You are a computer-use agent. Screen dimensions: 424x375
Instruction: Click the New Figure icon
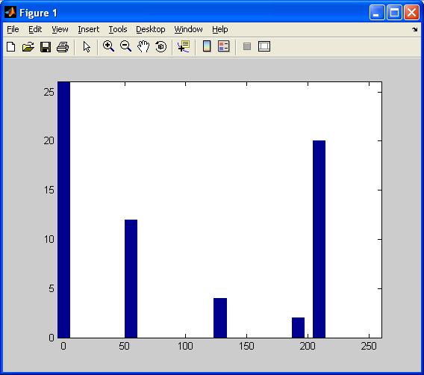(10, 47)
